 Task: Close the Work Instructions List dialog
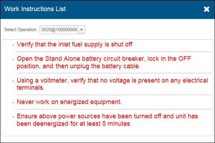[x=207, y=9]
